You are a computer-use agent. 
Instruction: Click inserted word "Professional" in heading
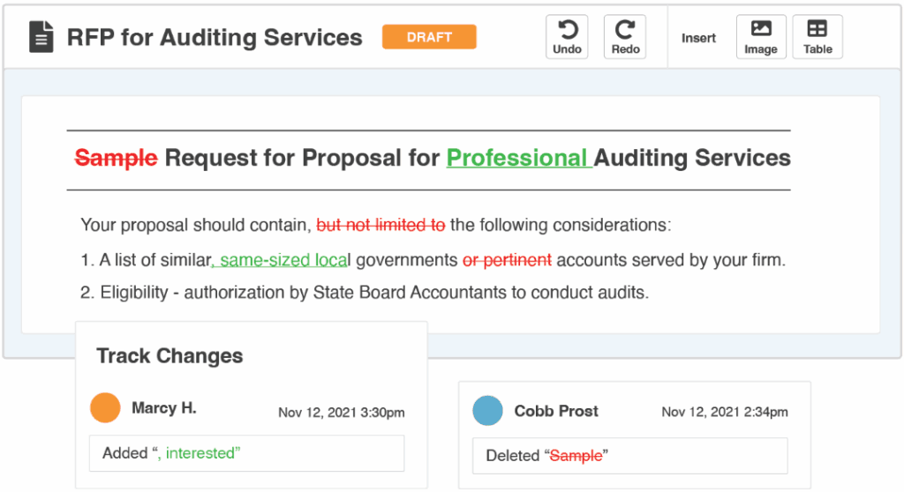coord(517,159)
